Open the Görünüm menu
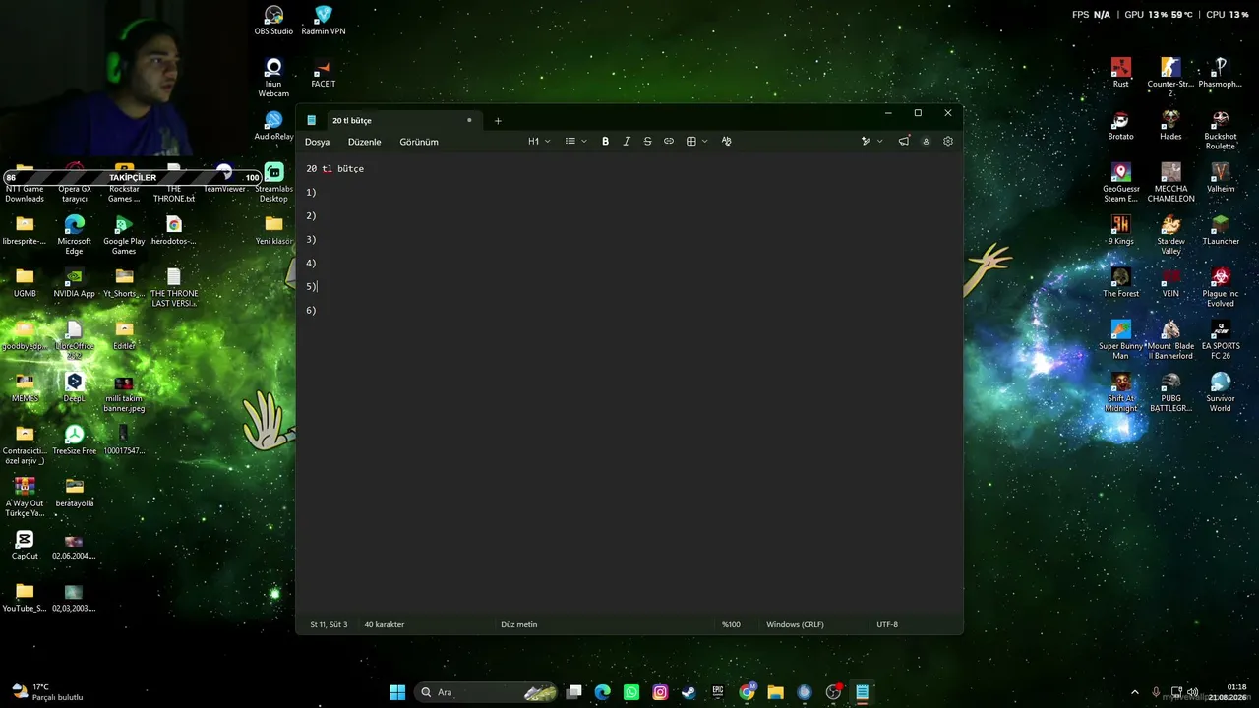This screenshot has width=1259, height=708. (x=419, y=142)
